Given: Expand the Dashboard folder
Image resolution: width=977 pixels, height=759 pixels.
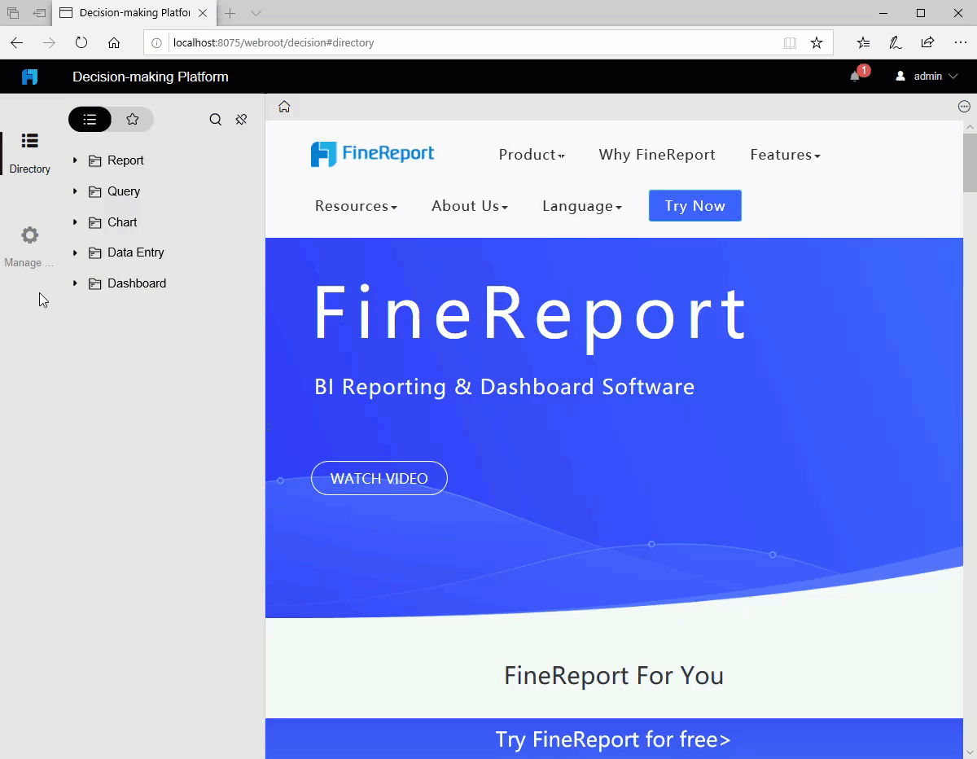Looking at the screenshot, I should pyautogui.click(x=74, y=283).
